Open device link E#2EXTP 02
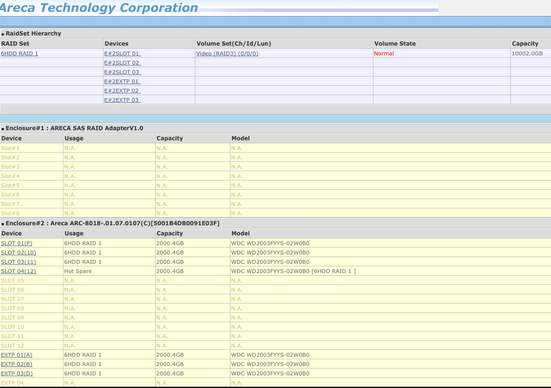The image size is (551, 388). [123, 91]
